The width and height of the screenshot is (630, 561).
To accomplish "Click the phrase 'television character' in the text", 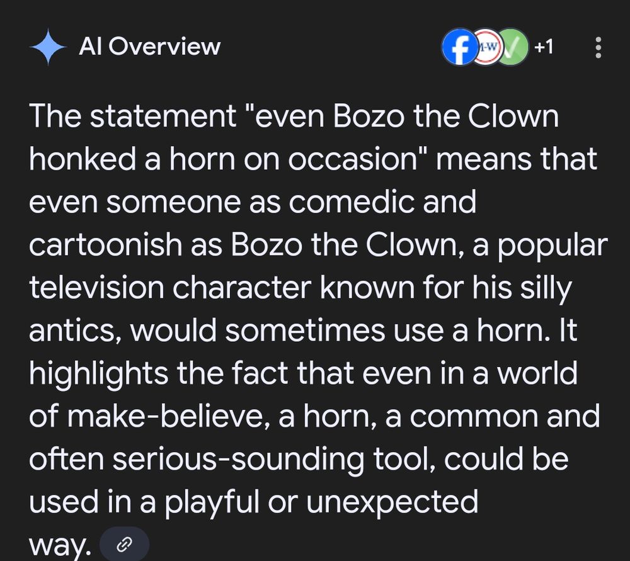I will (170, 288).
